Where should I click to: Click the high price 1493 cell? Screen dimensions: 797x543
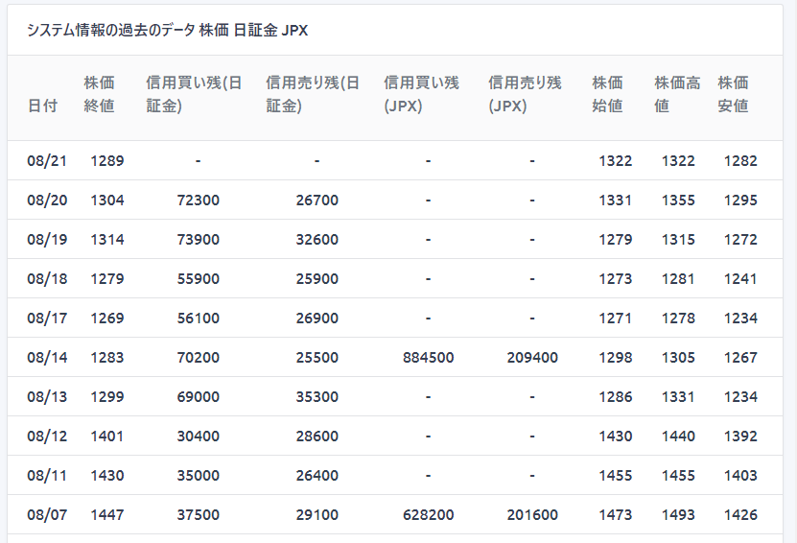coord(678,515)
